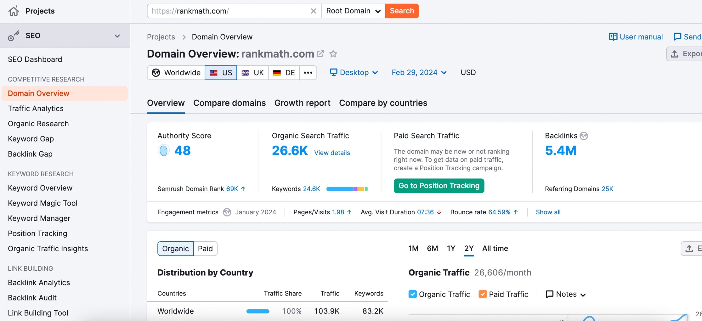Click the US flag icon
702x321 pixels.
214,73
